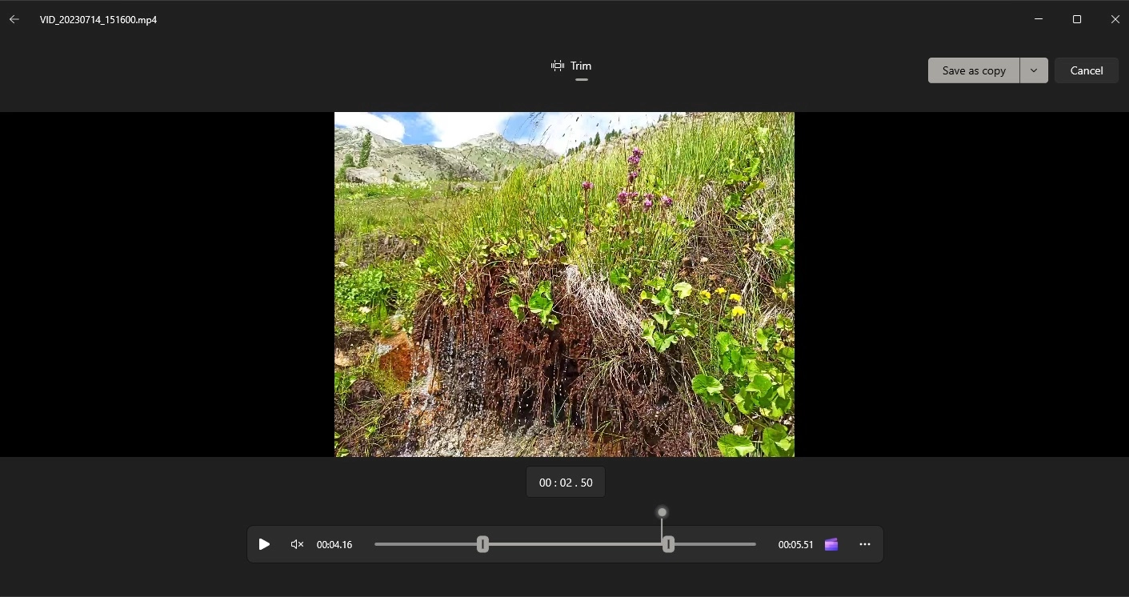Maximize the video editor window

pos(1077,19)
